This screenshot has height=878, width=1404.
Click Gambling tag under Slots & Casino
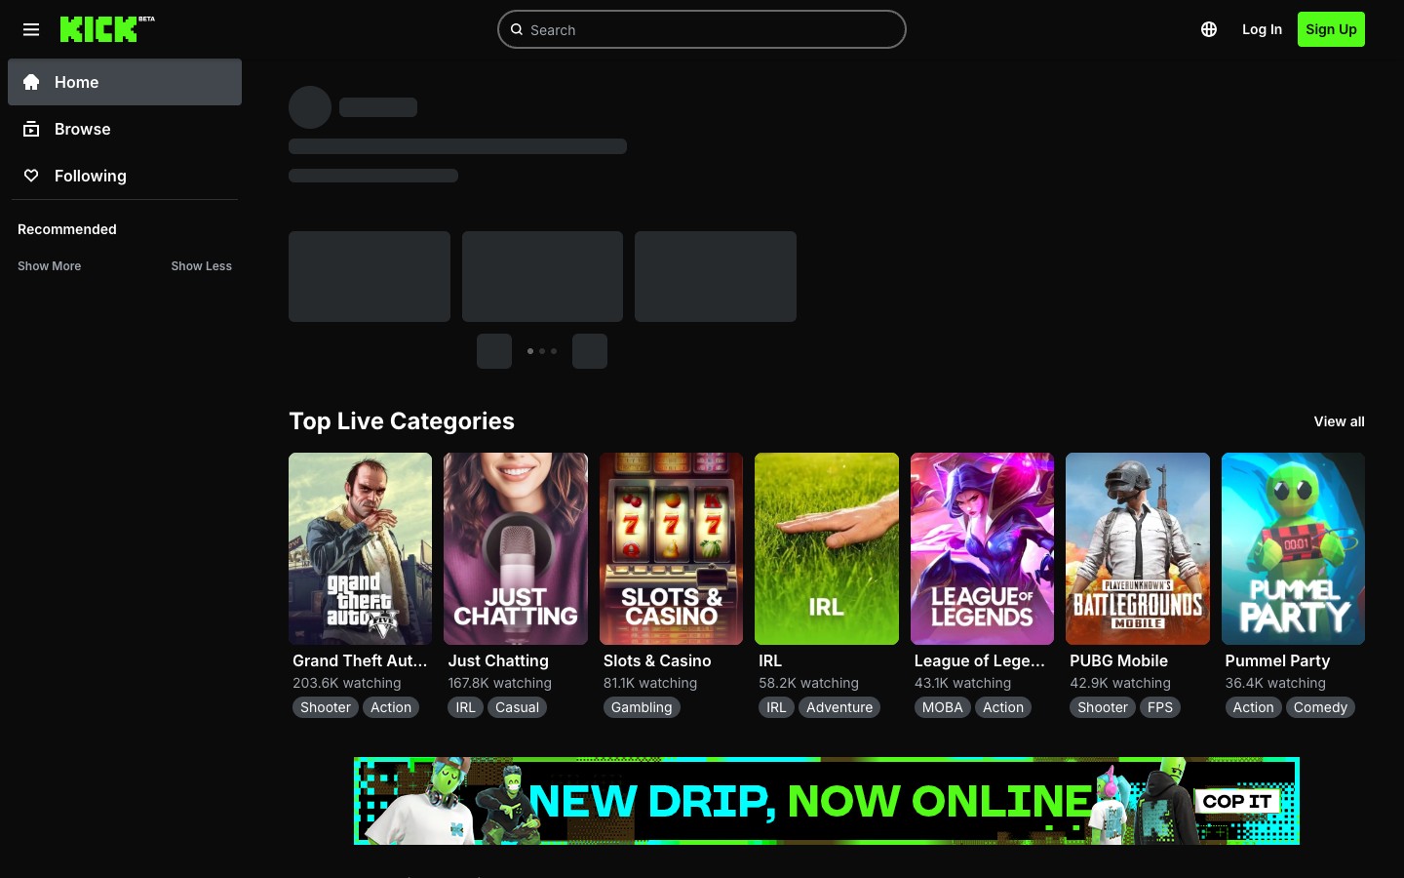tap(642, 707)
